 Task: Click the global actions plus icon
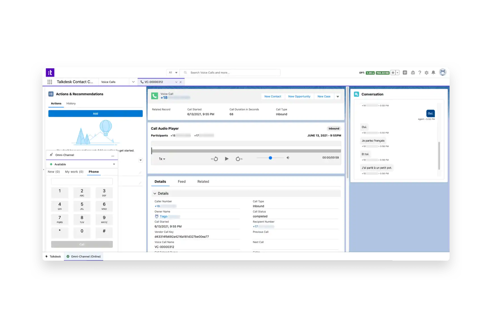pyautogui.click(x=405, y=73)
